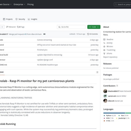Open aaron-em avatar
131x131 pixels.
click(x=105, y=96)
